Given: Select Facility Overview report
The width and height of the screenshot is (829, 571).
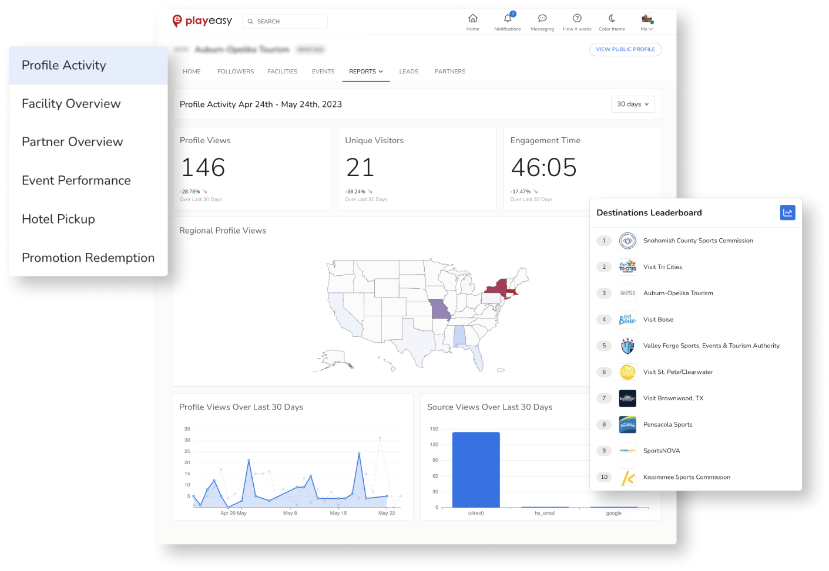Looking at the screenshot, I should click(x=88, y=104).
